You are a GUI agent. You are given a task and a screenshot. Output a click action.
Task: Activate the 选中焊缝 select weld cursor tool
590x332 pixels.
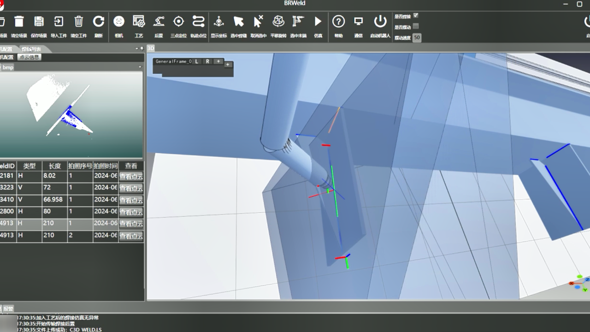click(x=238, y=22)
